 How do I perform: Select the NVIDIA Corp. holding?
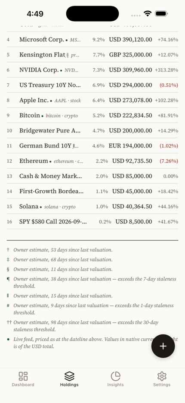pos(92,70)
